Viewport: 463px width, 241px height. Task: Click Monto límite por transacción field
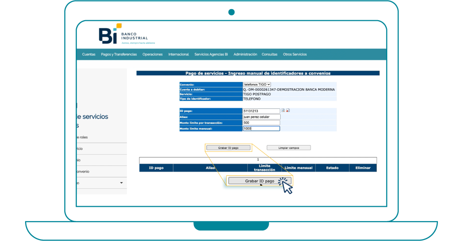(x=261, y=123)
